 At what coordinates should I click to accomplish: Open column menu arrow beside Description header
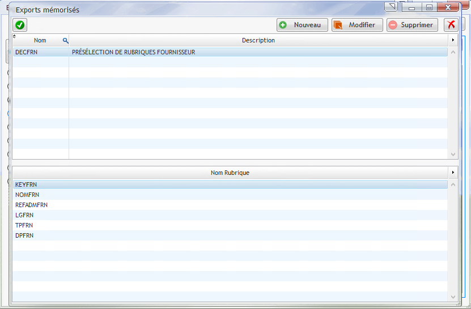(x=452, y=41)
